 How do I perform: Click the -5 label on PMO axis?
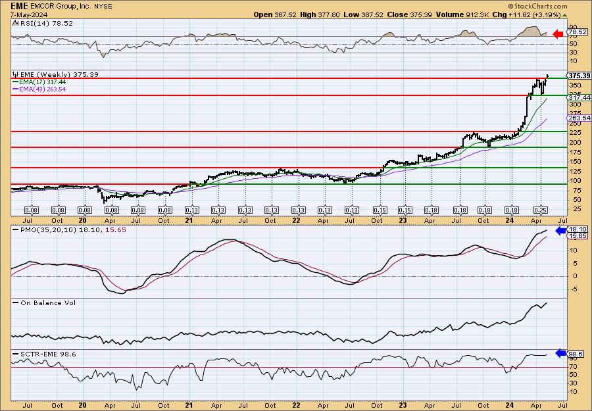click(573, 289)
